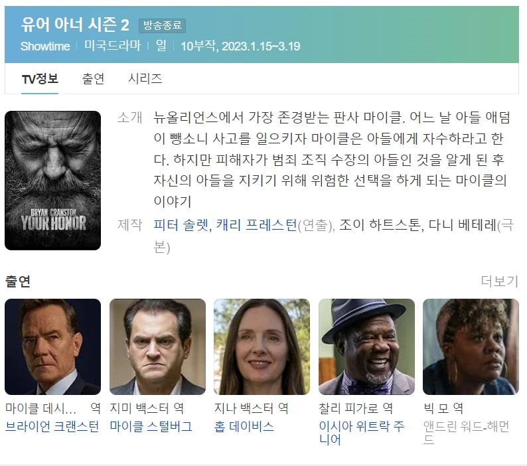The height and width of the screenshot is (466, 527).
Task: Click Bryan Cranston cast photo
Action: 53,347
